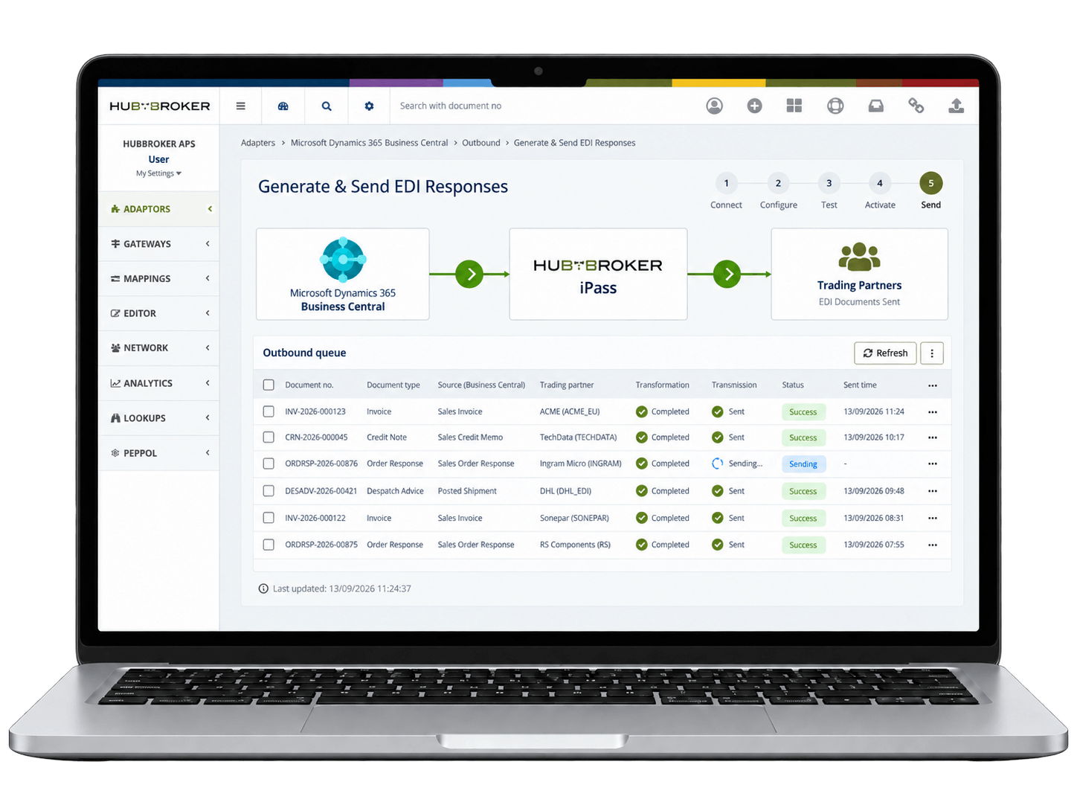Click the plus add icon in header
Viewport: 1077px width, 808px height.
click(x=754, y=106)
